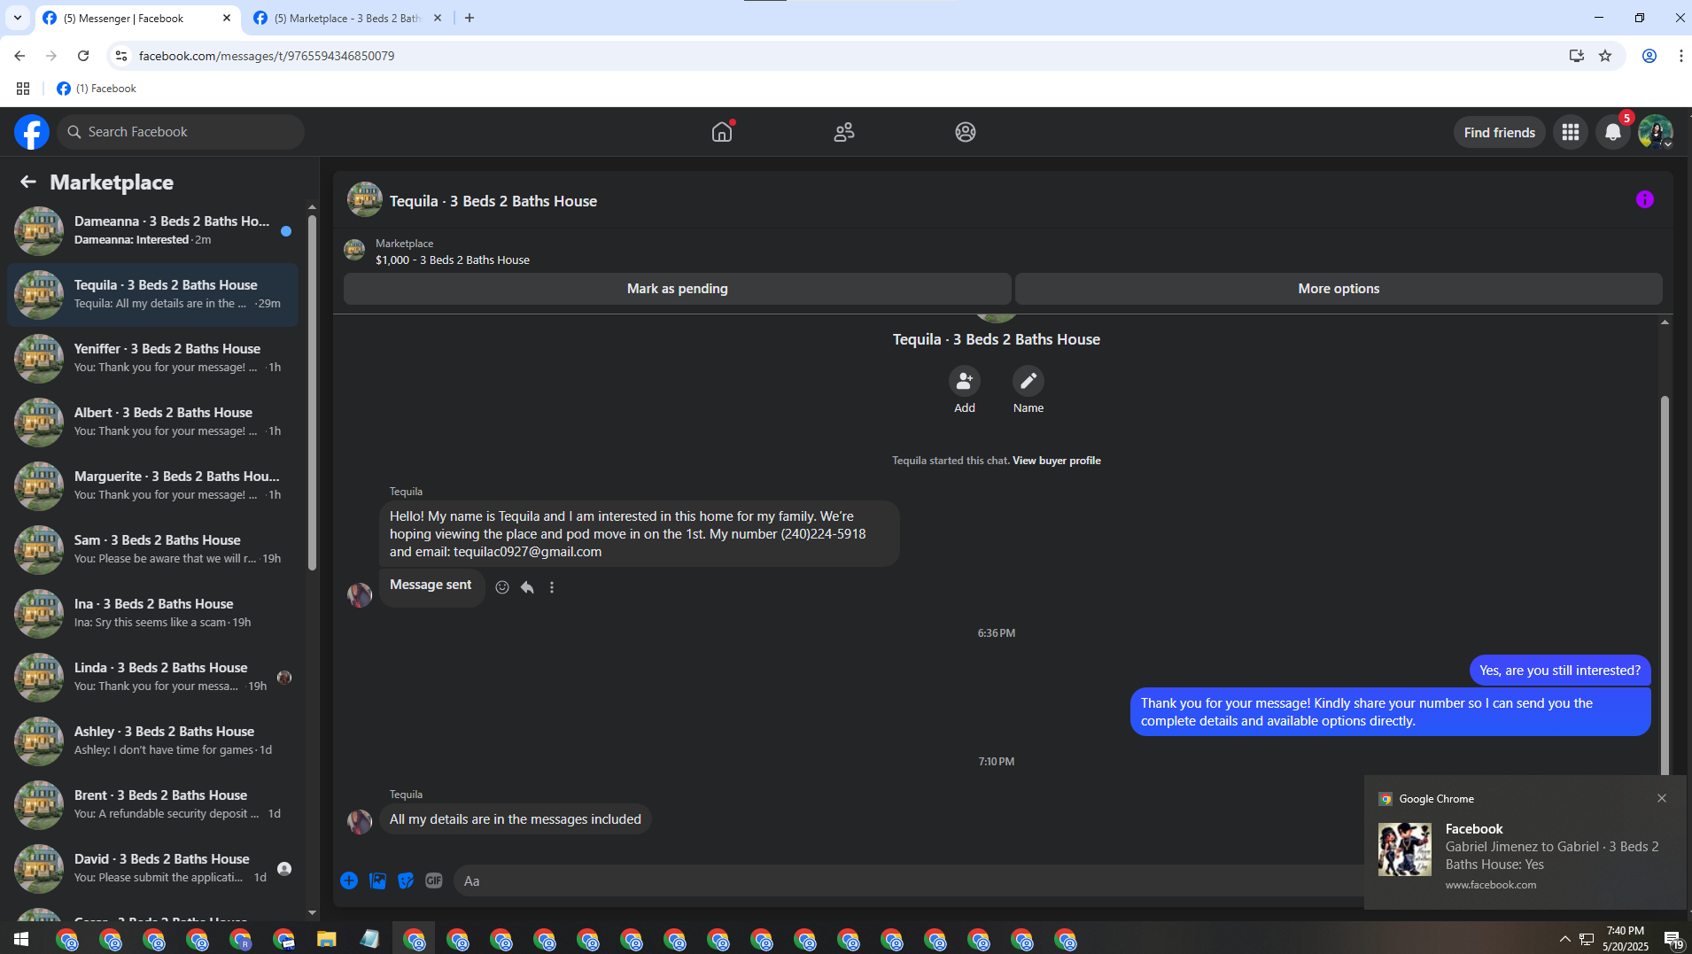
Task: Open Chrome three-dot menu
Action: pyautogui.click(x=1680, y=56)
